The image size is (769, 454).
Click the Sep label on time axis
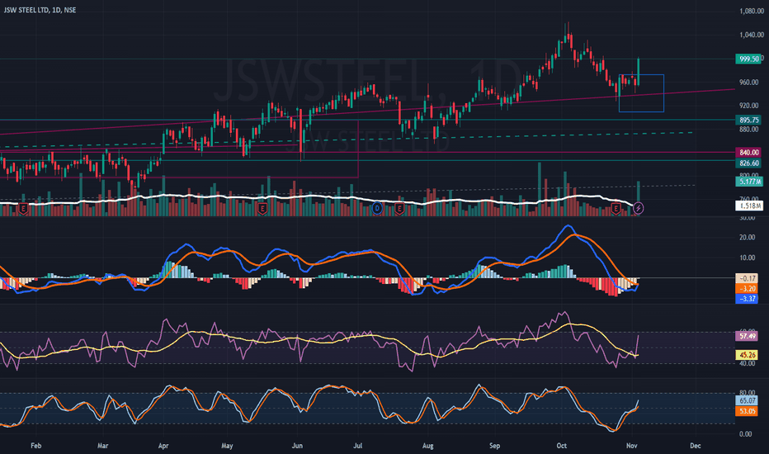[494, 446]
